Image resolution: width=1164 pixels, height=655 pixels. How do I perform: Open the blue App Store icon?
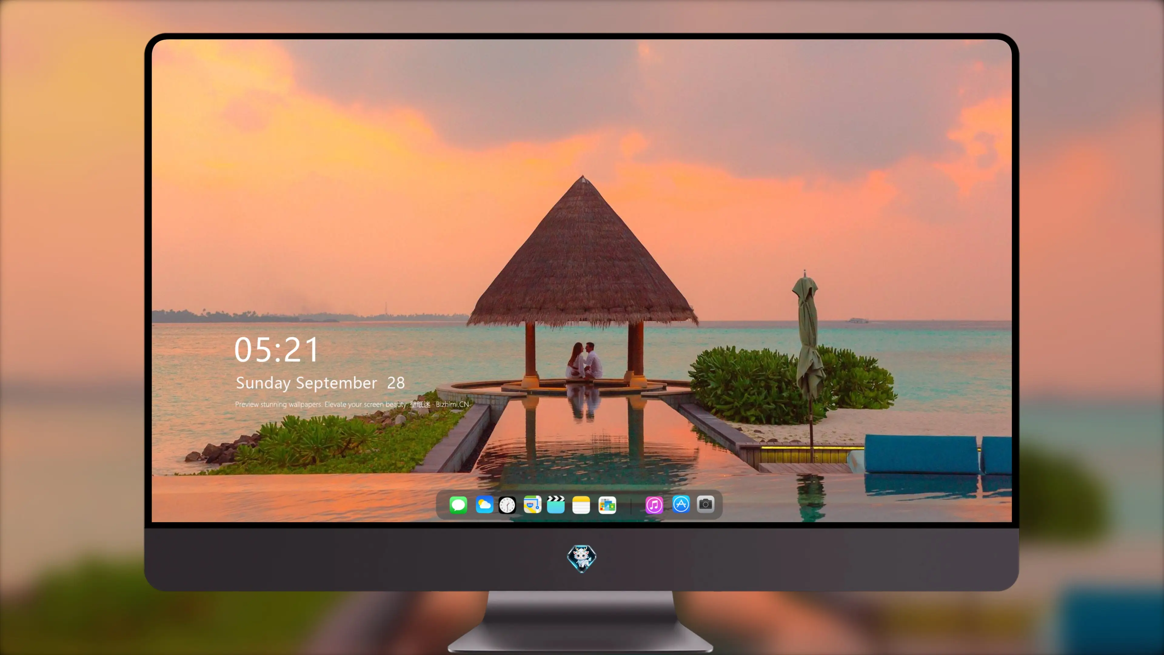(681, 505)
